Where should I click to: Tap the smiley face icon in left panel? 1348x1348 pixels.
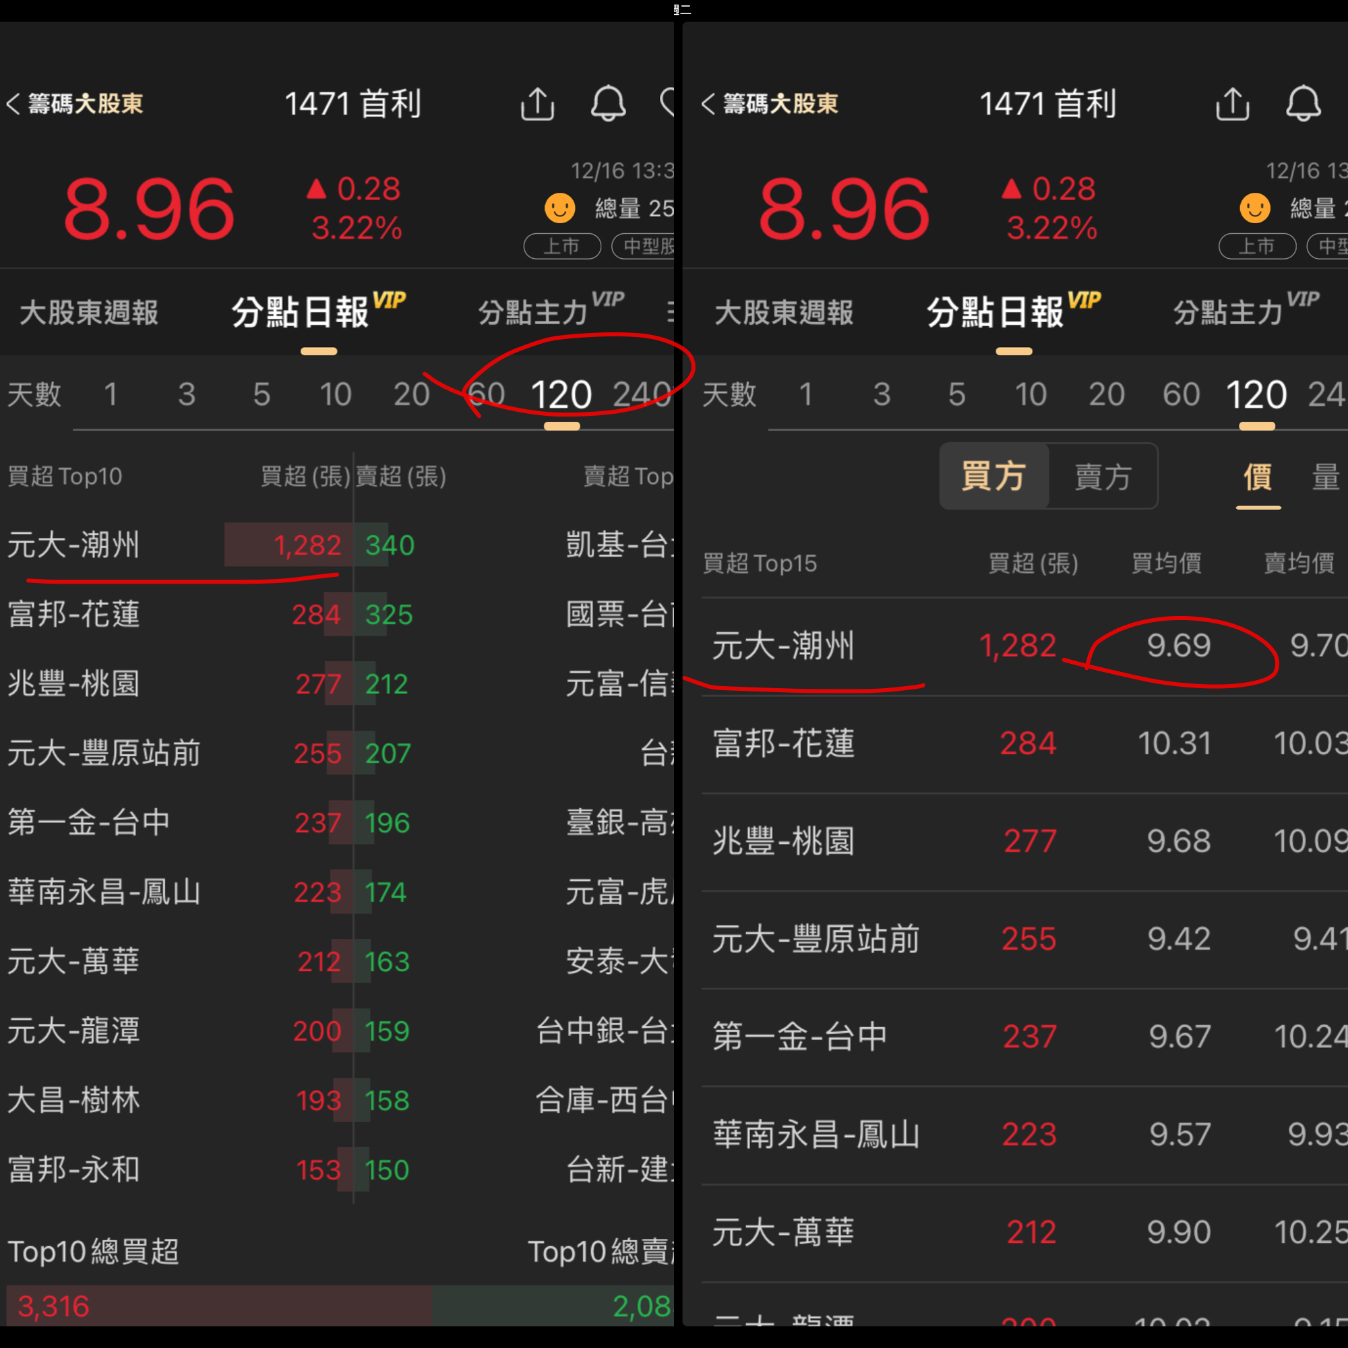[559, 208]
